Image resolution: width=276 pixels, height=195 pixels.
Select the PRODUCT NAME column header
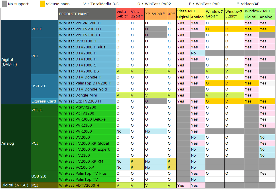tap(87, 14)
